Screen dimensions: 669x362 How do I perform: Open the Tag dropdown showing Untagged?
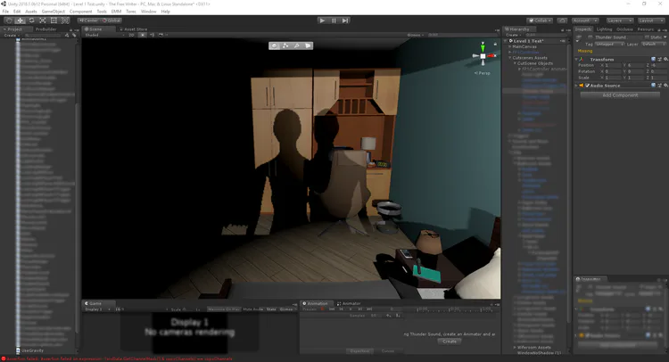609,44
